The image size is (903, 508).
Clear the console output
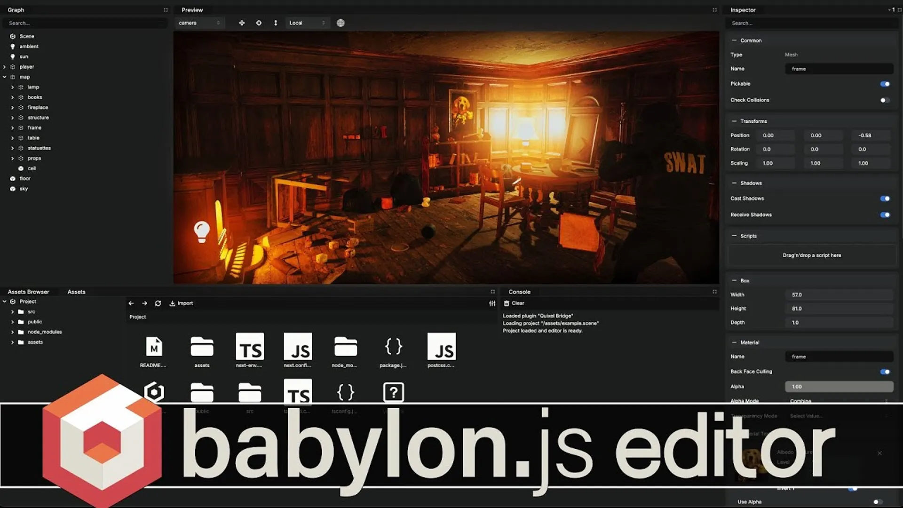pos(514,303)
